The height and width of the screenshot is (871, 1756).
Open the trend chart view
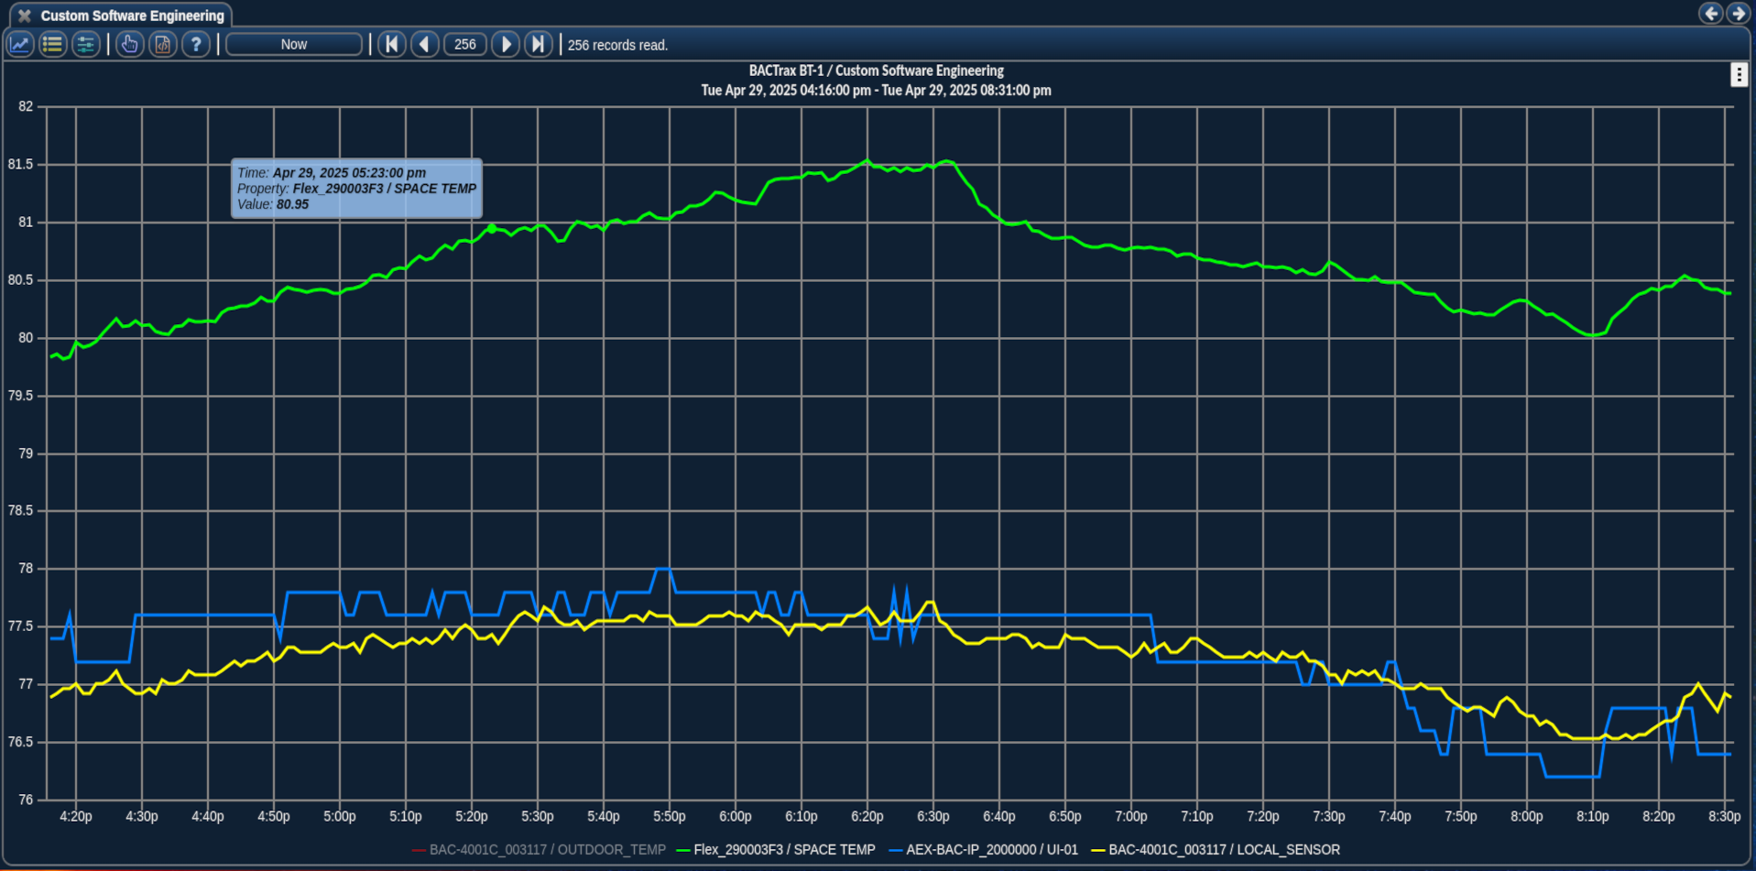pos(20,44)
